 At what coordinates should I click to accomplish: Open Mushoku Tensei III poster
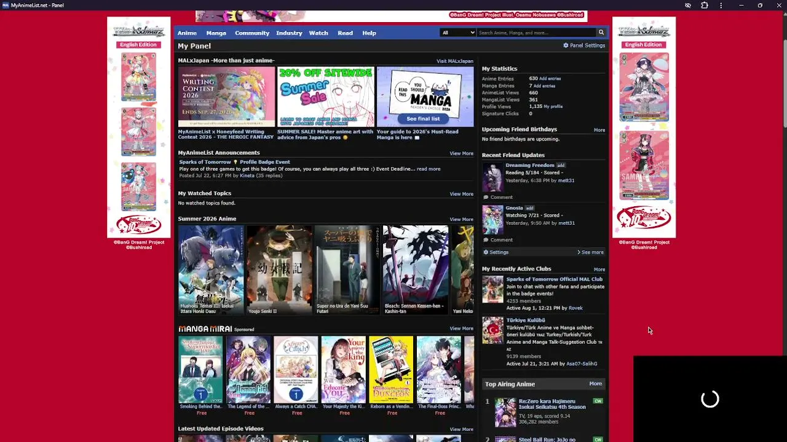211,269
